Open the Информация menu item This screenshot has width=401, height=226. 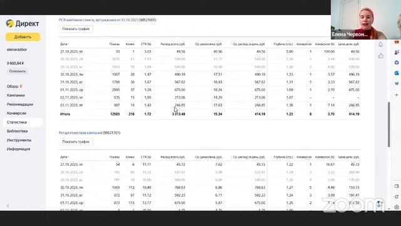[18, 149]
